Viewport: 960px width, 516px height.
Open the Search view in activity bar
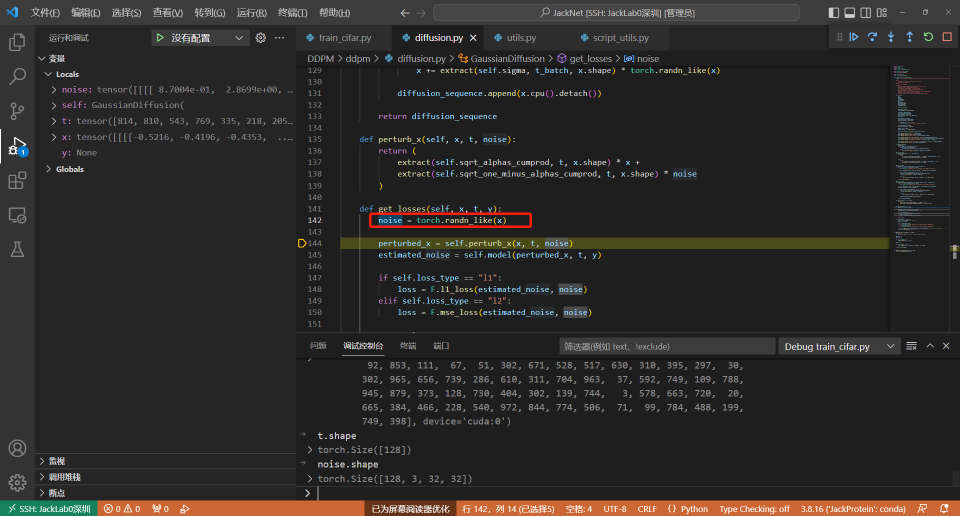(17, 76)
